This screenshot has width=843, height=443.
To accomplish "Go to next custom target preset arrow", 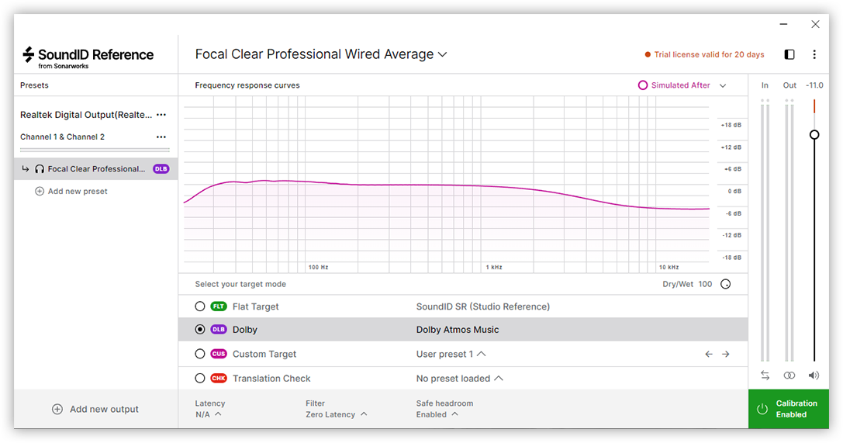I will 725,355.
